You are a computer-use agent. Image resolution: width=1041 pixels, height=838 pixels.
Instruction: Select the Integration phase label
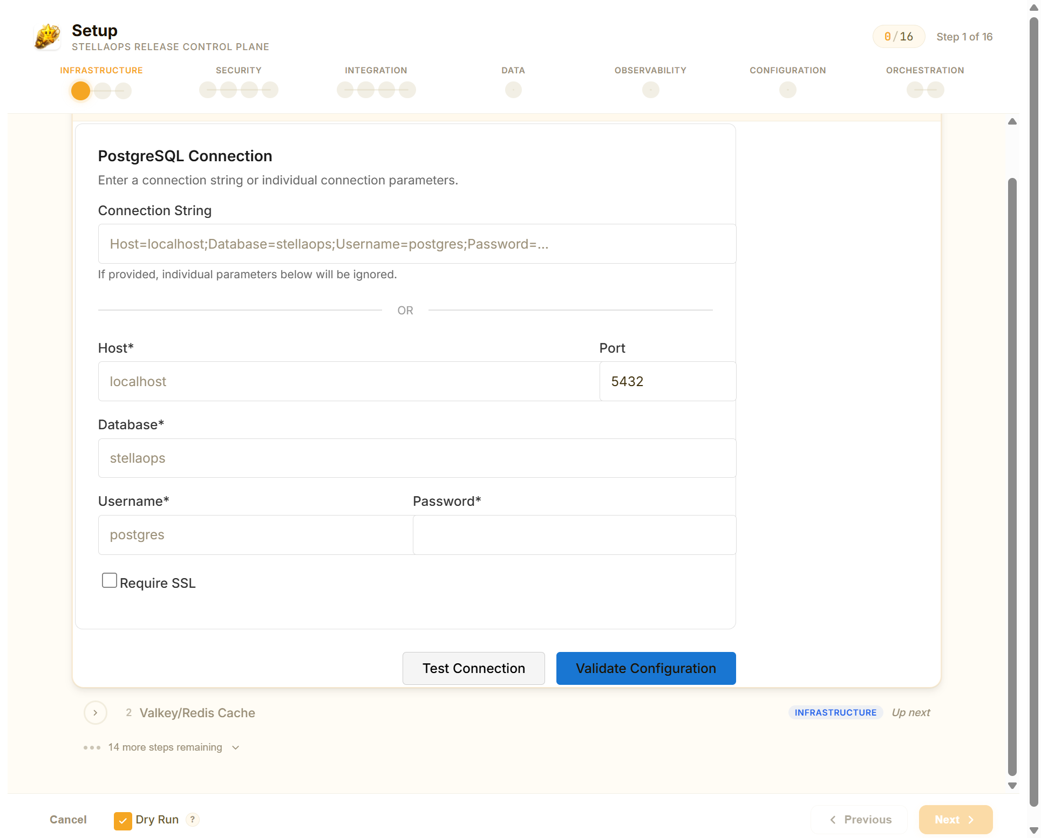(x=376, y=70)
